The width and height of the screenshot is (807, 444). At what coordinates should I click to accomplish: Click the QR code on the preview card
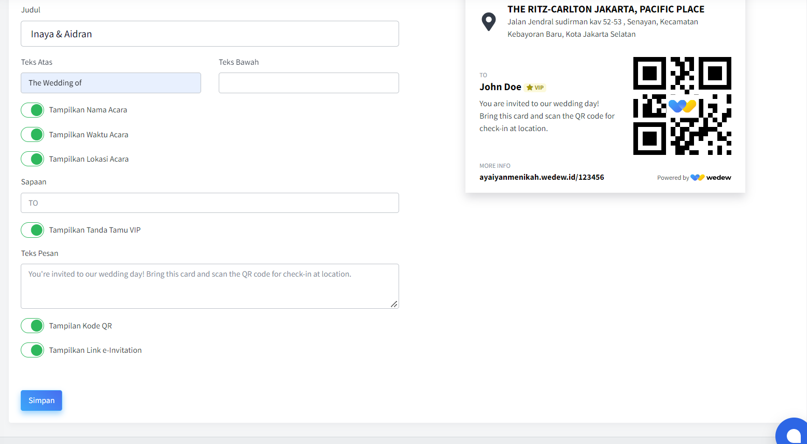click(682, 106)
